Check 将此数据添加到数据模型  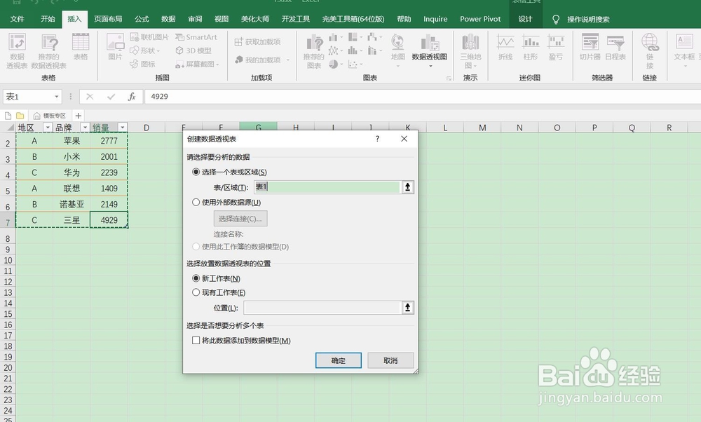196,340
